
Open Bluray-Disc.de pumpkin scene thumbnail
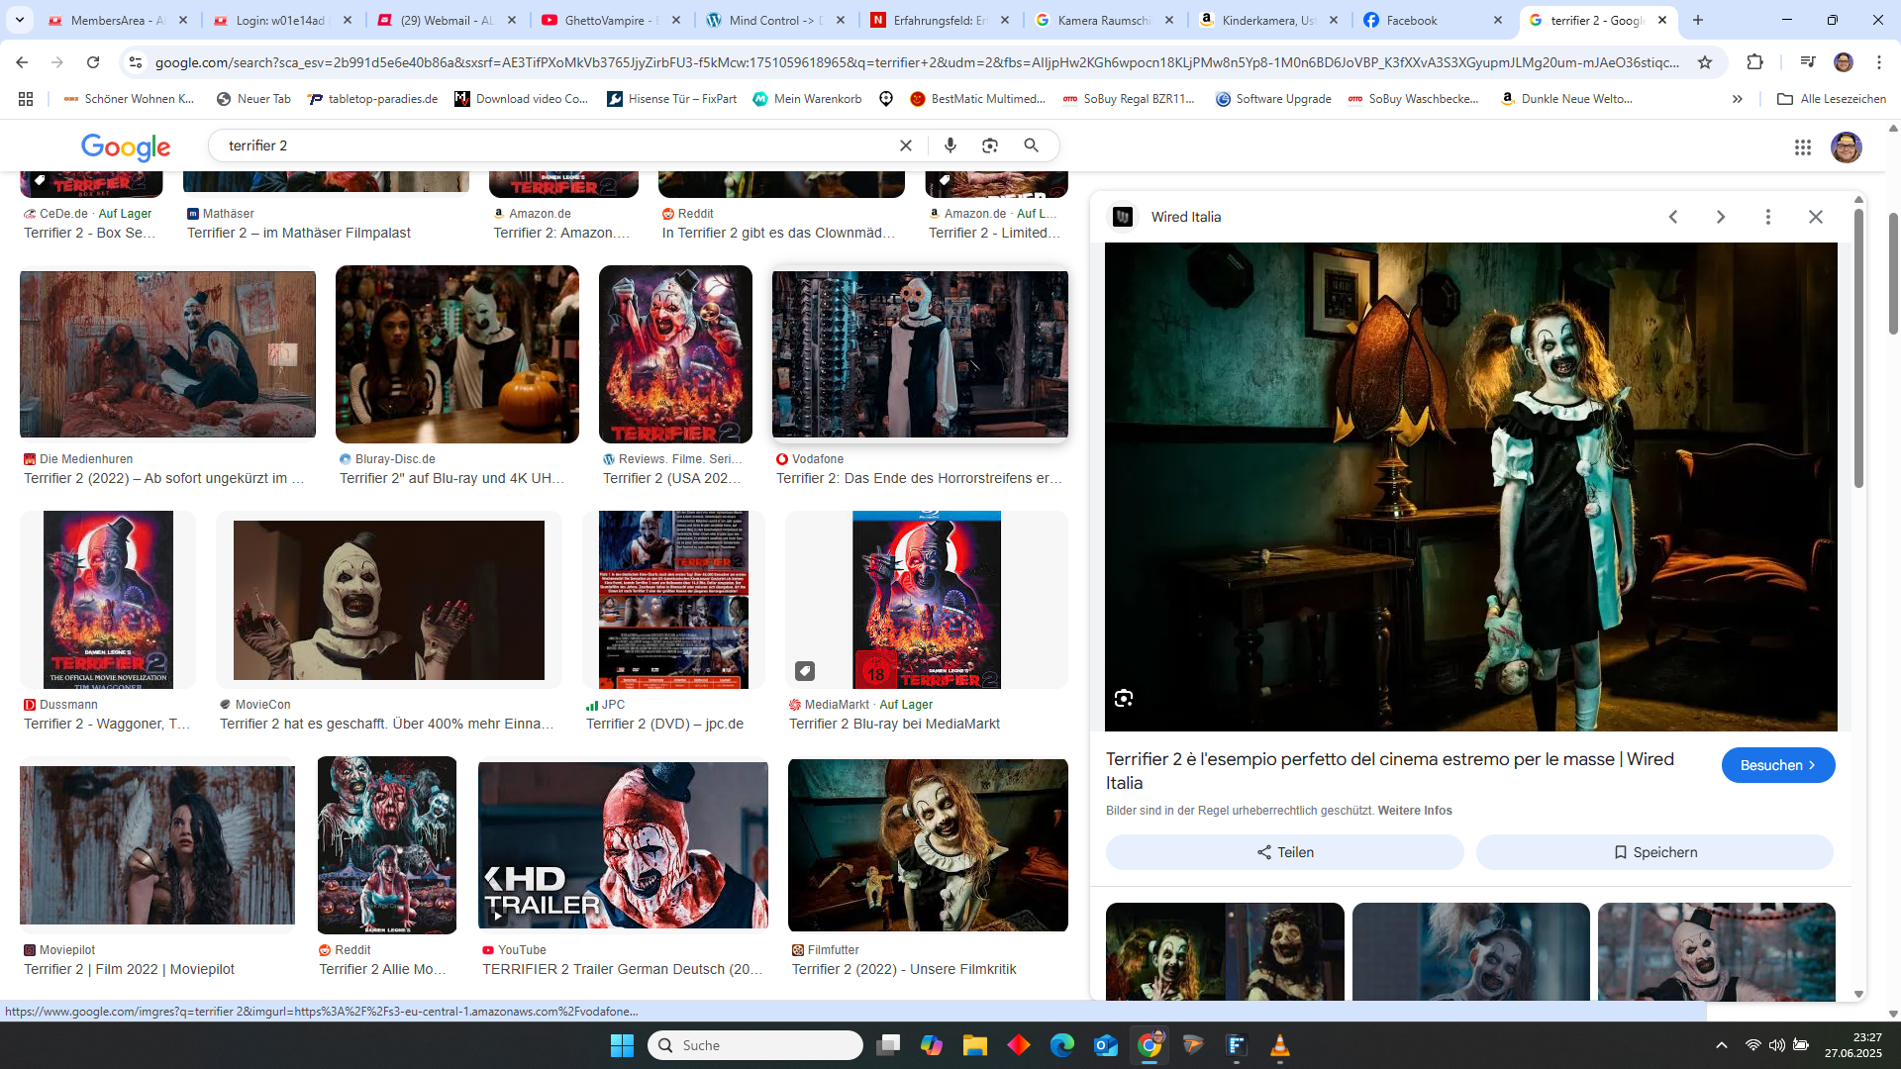(457, 354)
